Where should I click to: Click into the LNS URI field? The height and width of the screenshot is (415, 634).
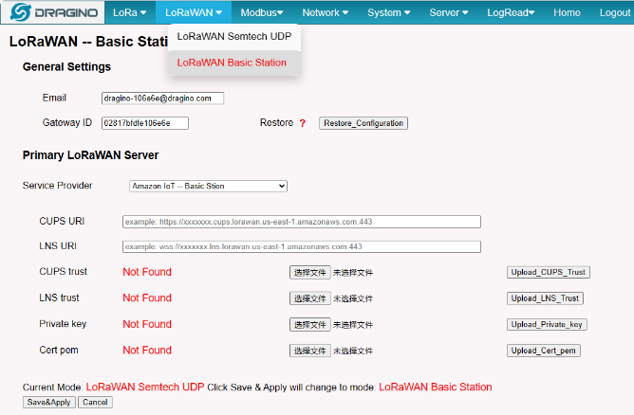pos(302,246)
